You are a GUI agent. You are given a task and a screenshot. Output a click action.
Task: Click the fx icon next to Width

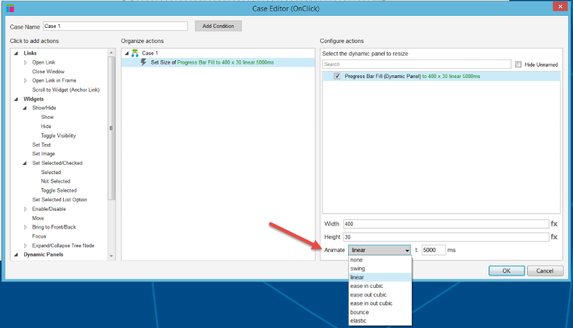(554, 224)
